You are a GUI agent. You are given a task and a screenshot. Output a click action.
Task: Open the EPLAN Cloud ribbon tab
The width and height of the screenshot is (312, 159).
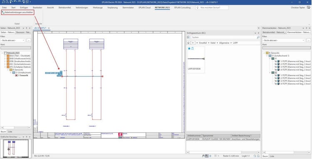(x=144, y=7)
